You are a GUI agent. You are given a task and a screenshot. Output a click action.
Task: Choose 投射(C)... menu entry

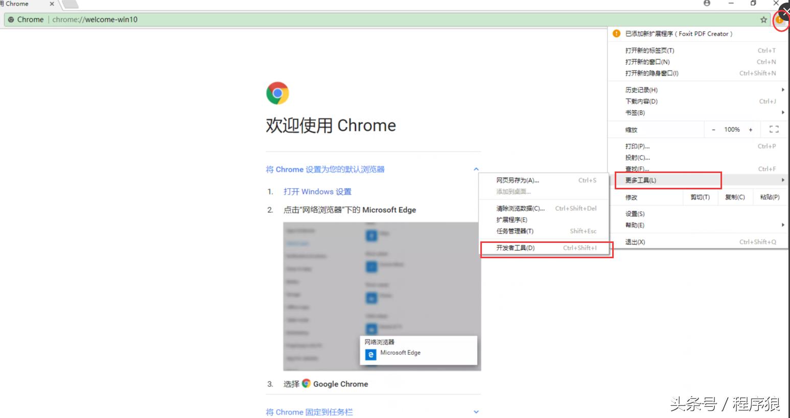coord(698,157)
